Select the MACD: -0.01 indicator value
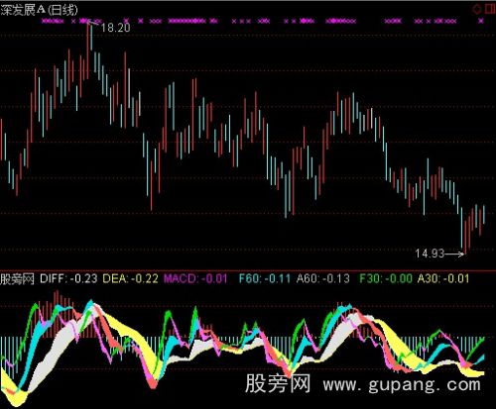 [195, 279]
